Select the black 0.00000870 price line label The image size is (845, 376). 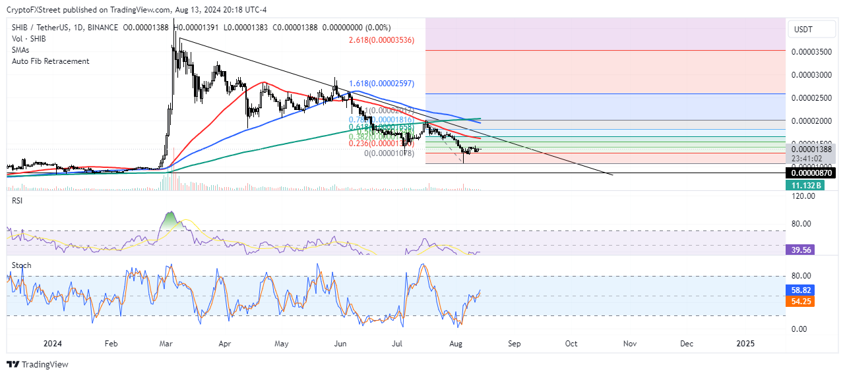coord(811,173)
